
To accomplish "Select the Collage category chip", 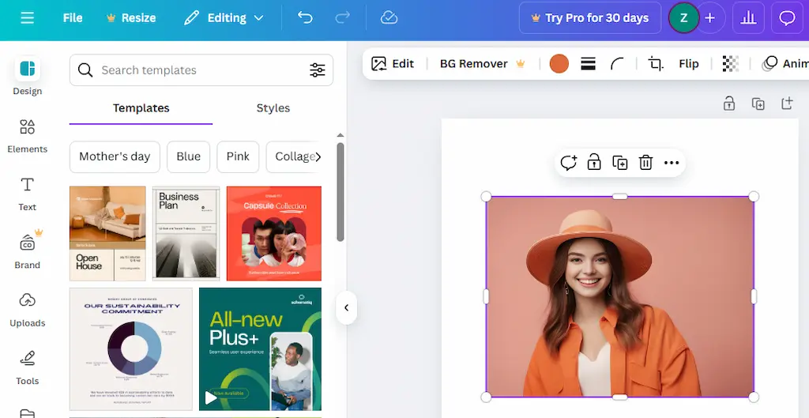I will (x=292, y=157).
